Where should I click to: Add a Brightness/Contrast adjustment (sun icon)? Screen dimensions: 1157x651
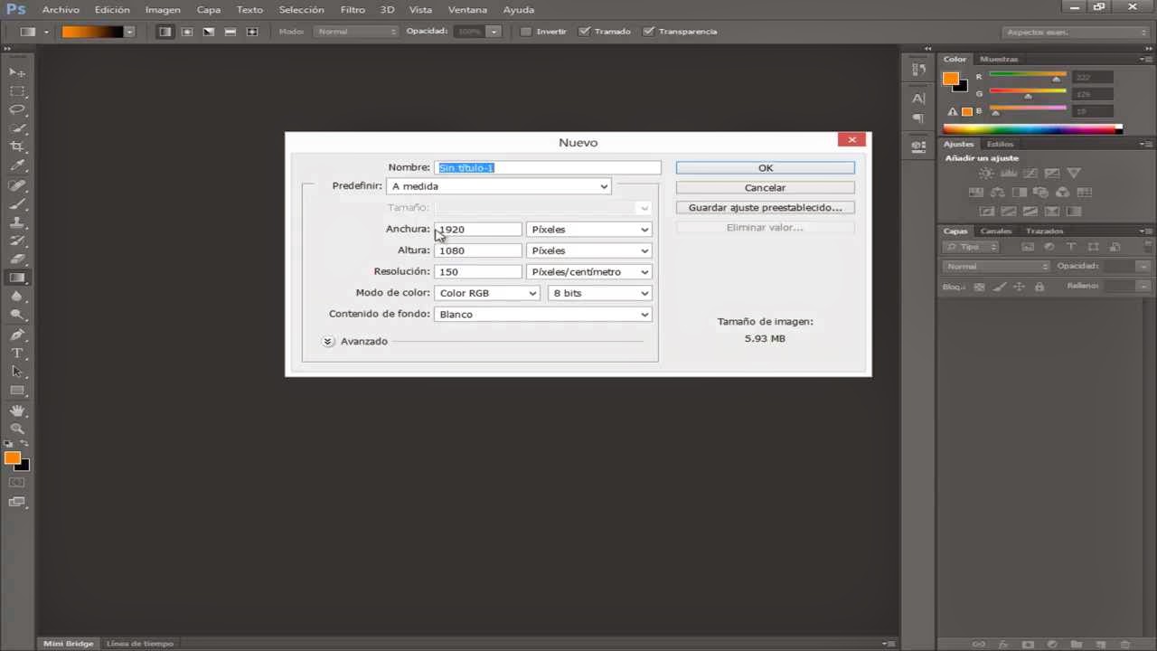986,173
